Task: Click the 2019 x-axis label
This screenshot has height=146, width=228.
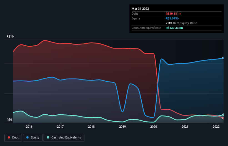Action: point(122,127)
